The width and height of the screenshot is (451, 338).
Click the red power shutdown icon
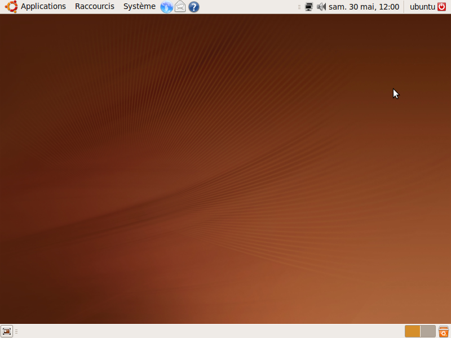[x=442, y=7]
